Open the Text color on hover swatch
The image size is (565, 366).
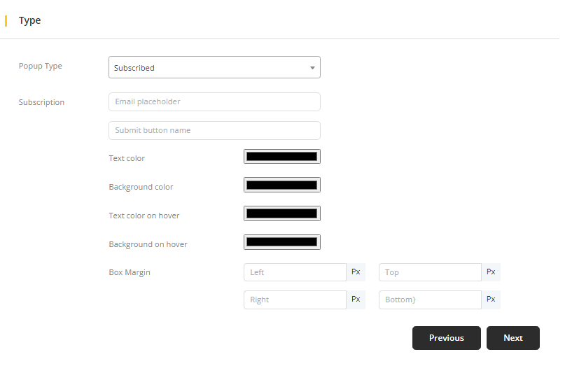(x=281, y=213)
